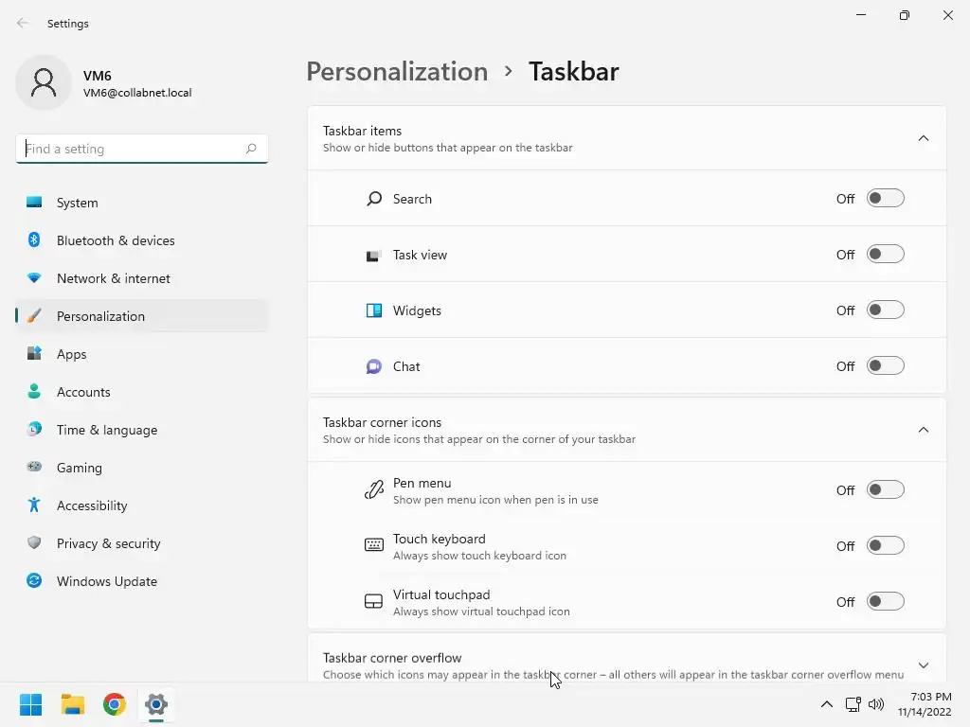Collapse the Taskbar items section
Viewport: 970px width, 727px height.
[x=923, y=138]
